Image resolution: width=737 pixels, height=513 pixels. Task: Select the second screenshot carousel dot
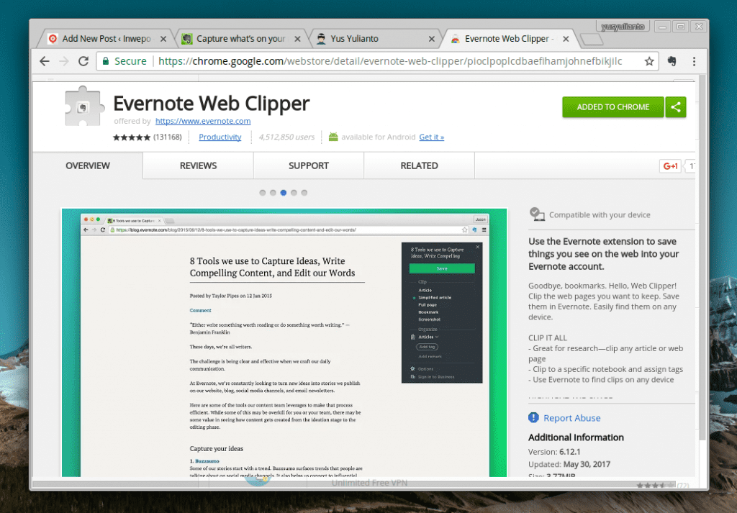pos(273,193)
